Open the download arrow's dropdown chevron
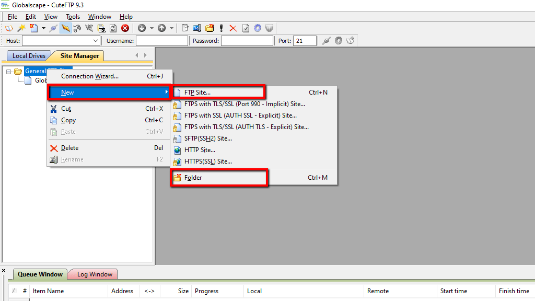Viewport: 535px width, 301px height. (x=153, y=28)
